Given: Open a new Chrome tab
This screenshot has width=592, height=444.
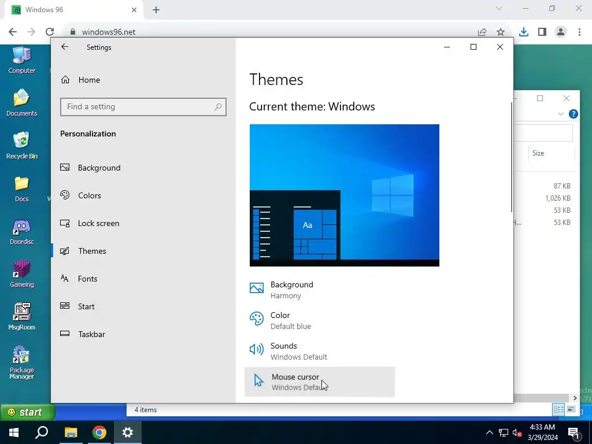Looking at the screenshot, I should point(156,10).
